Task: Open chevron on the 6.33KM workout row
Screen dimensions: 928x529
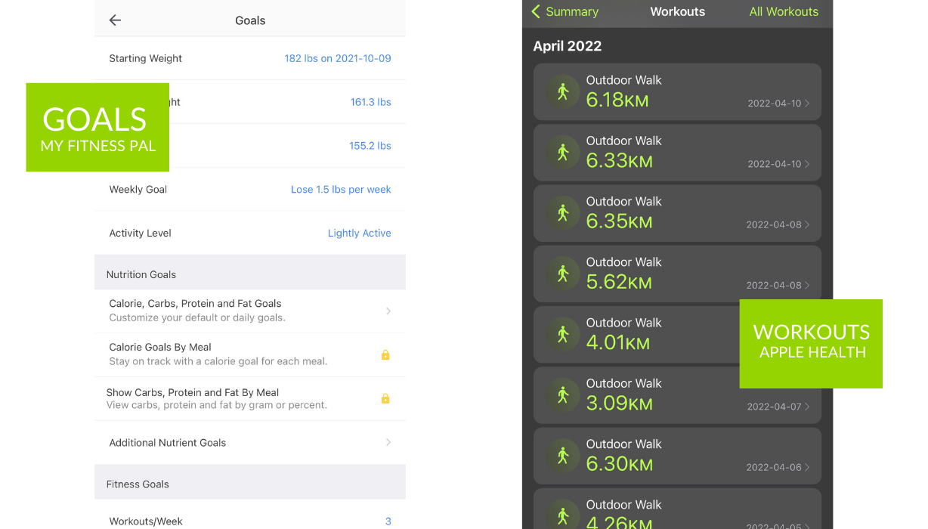Action: (x=807, y=164)
